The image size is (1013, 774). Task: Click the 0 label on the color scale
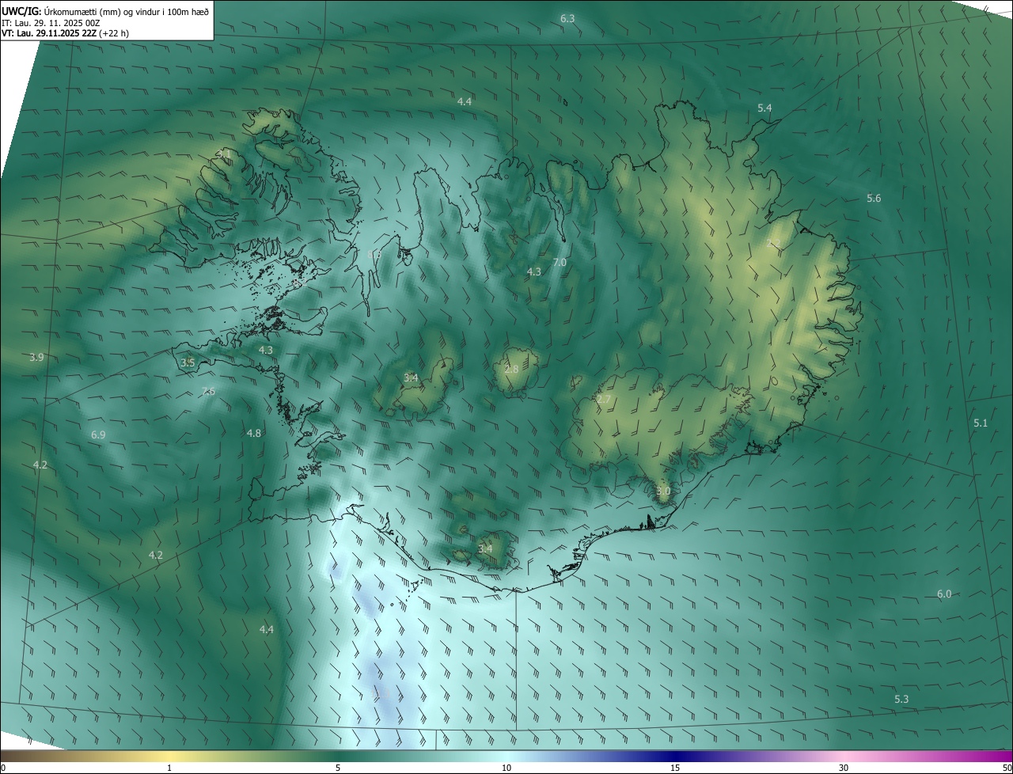[x=3, y=768]
